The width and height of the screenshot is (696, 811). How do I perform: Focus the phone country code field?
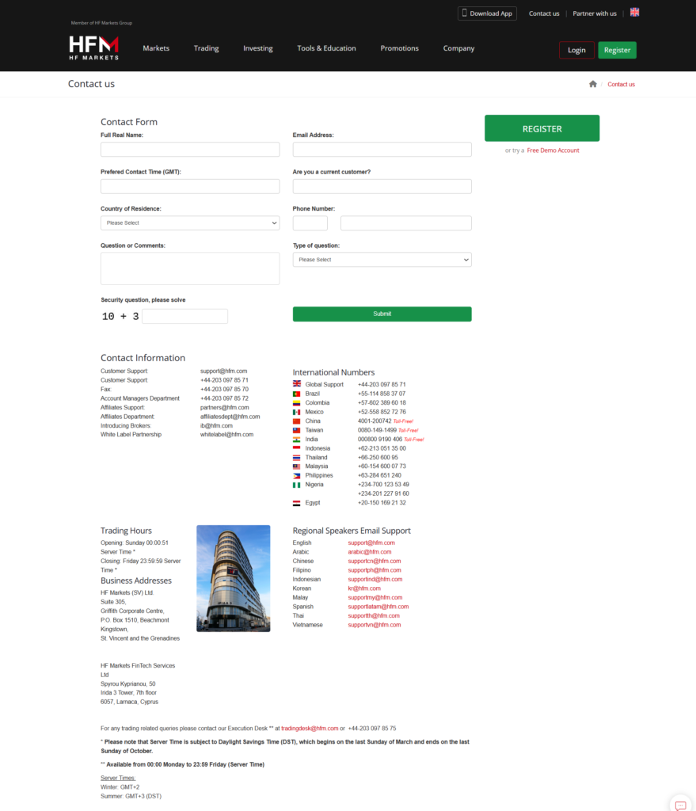[310, 223]
